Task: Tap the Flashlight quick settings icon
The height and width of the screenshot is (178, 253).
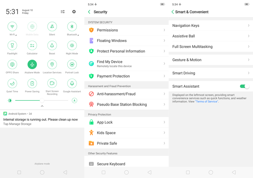Action: pyautogui.click(x=12, y=46)
